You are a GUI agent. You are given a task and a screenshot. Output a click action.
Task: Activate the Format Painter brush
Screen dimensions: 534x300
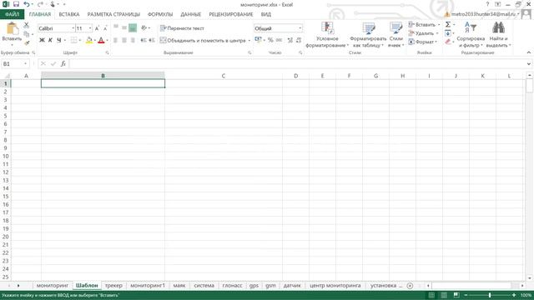pos(27,42)
